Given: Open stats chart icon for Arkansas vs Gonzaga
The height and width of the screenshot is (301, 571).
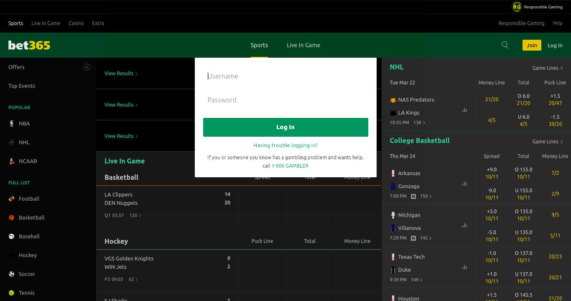Looking at the screenshot, I should point(464,184).
